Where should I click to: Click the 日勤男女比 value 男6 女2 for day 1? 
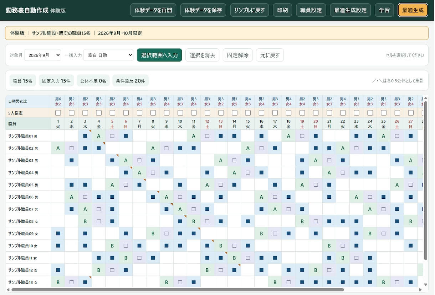coord(58,101)
